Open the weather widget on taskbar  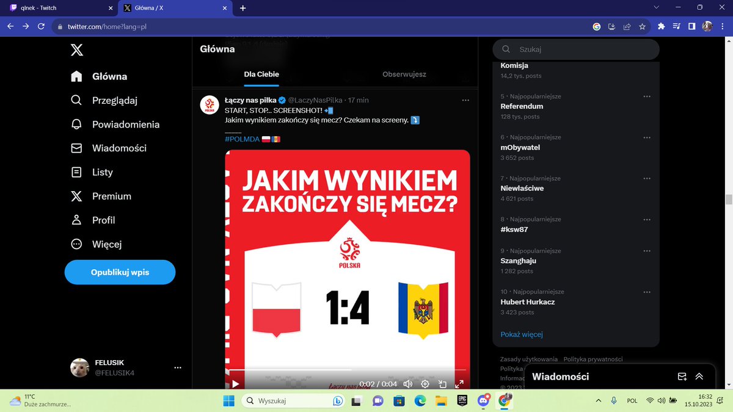click(x=40, y=400)
